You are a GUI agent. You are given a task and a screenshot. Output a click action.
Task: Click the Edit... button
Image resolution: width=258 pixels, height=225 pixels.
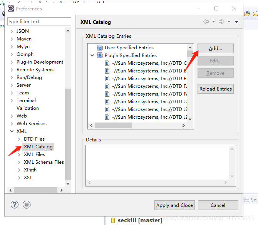[x=216, y=61]
